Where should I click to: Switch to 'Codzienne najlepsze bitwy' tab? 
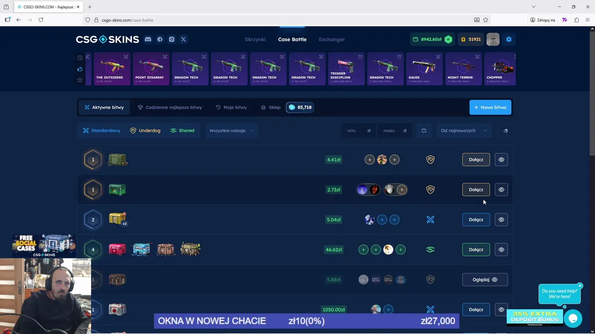click(170, 107)
